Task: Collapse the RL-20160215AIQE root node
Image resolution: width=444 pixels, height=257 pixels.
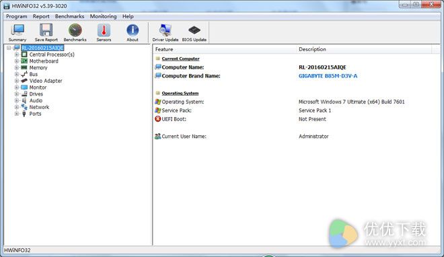Action: point(9,48)
